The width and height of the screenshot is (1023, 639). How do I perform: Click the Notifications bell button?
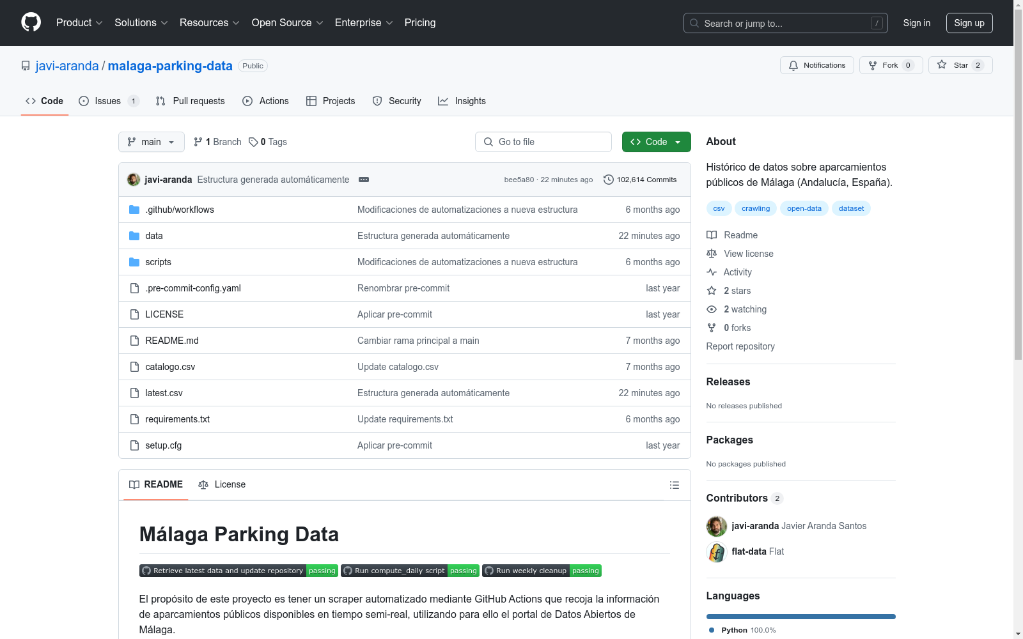816,65
